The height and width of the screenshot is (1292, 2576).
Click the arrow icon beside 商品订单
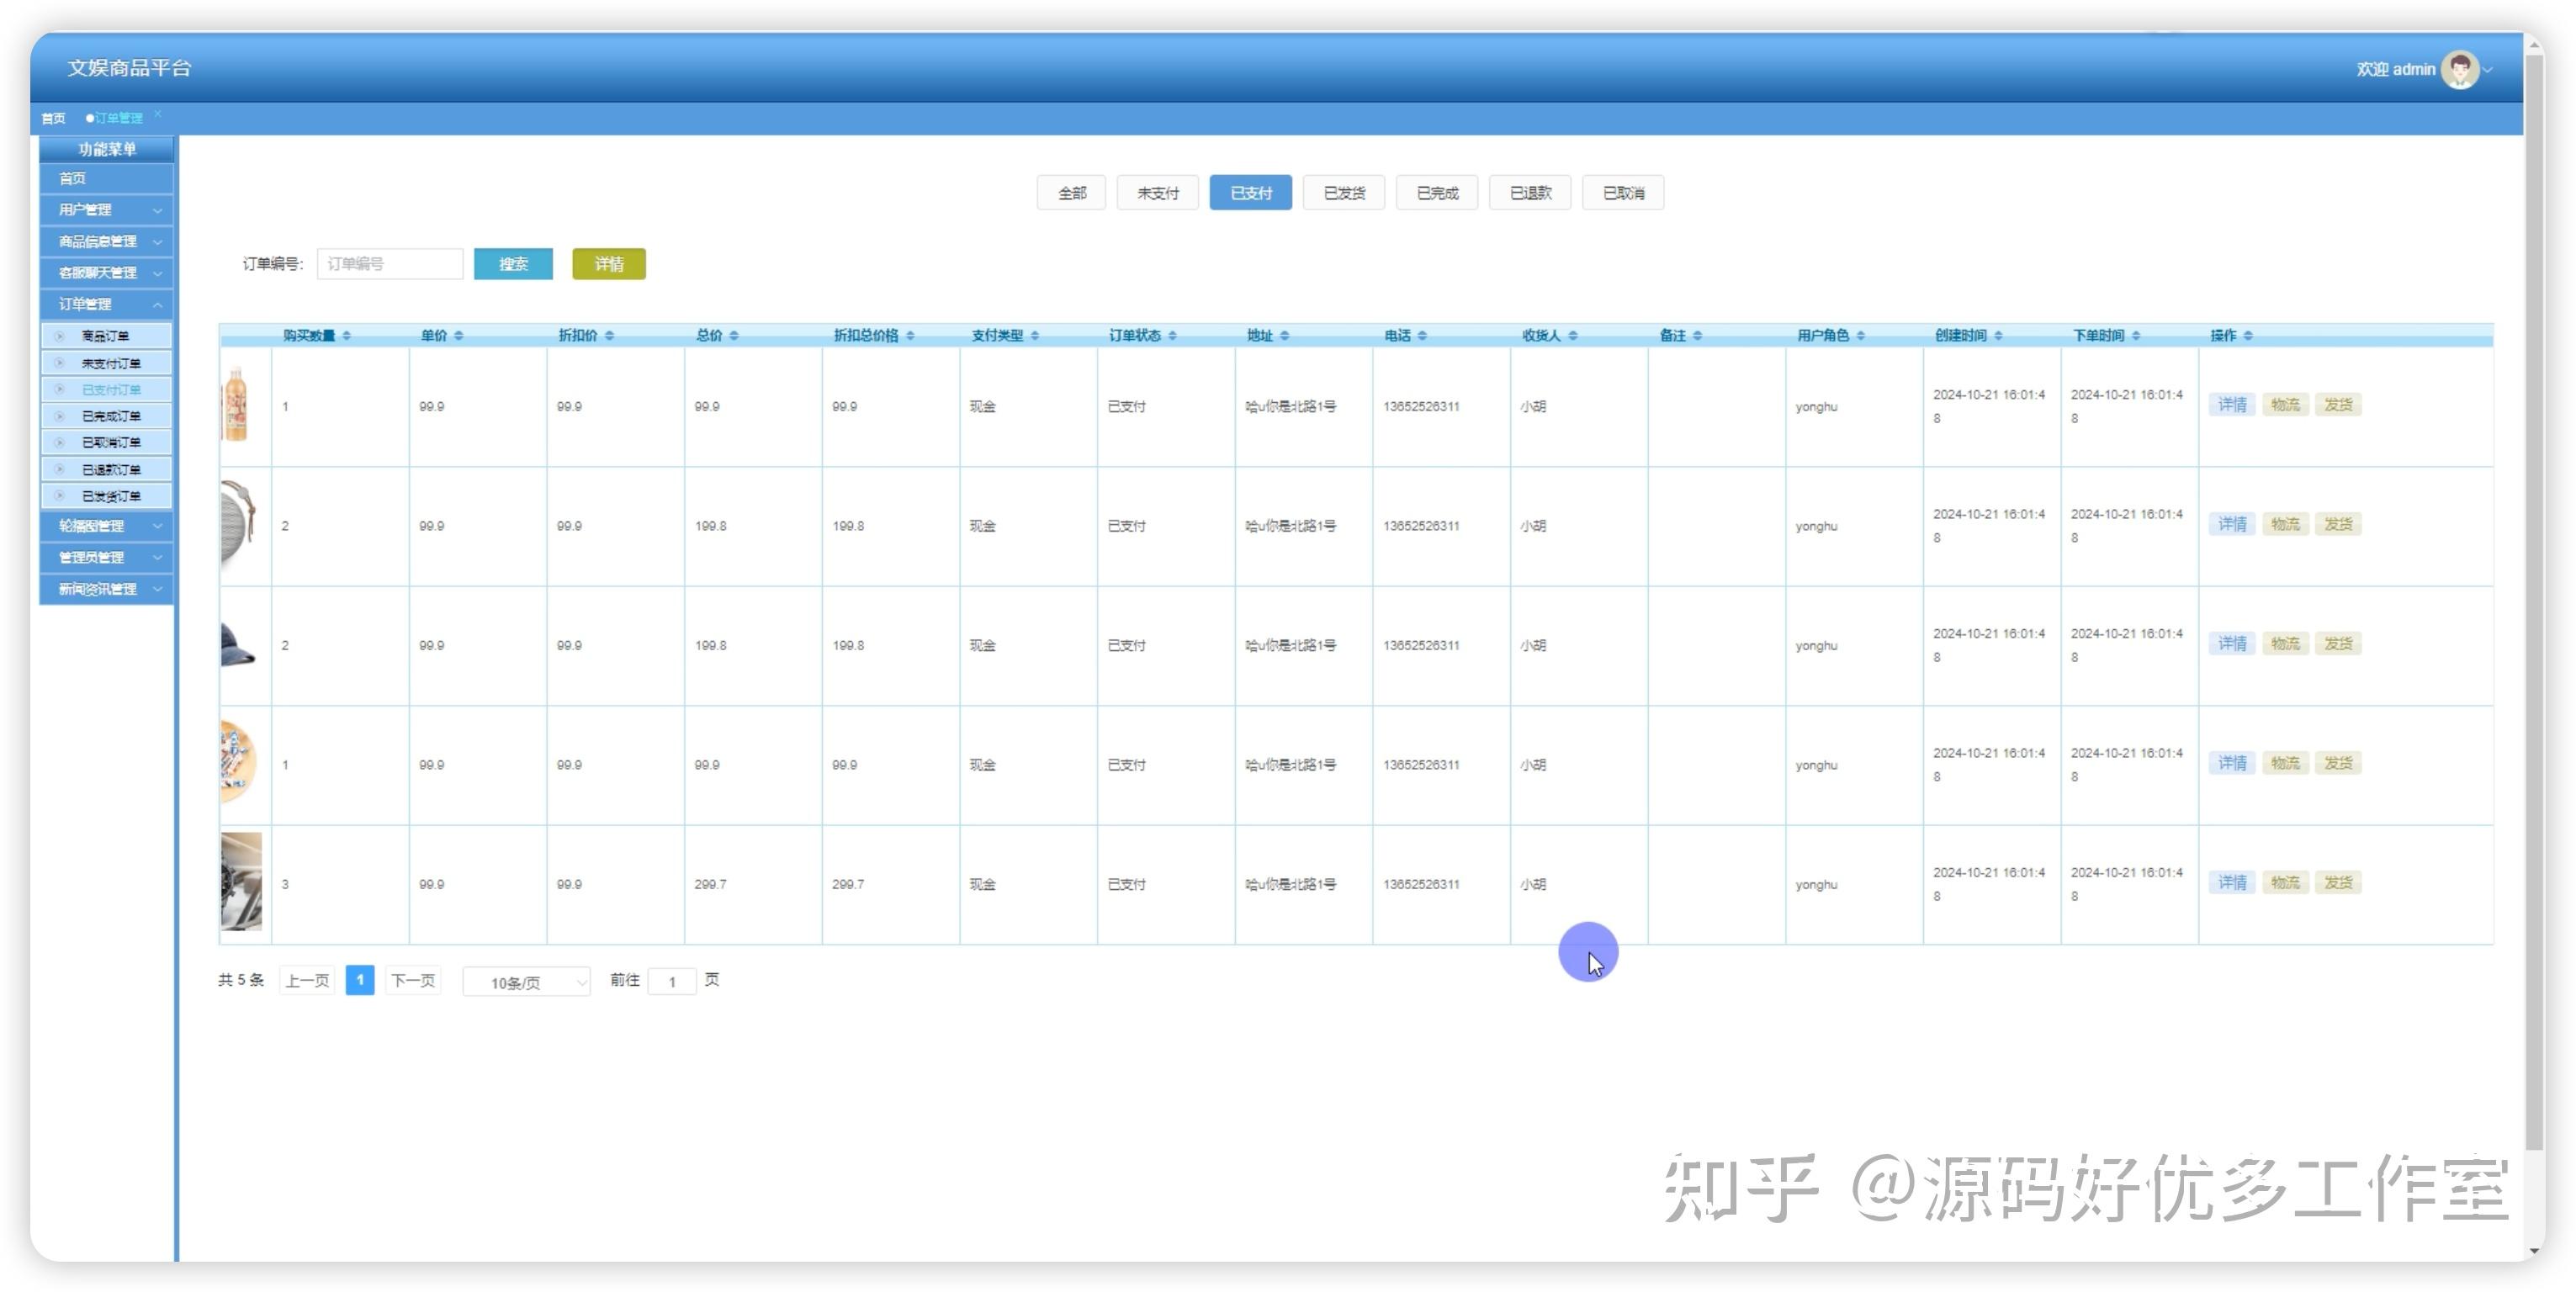tap(59, 336)
